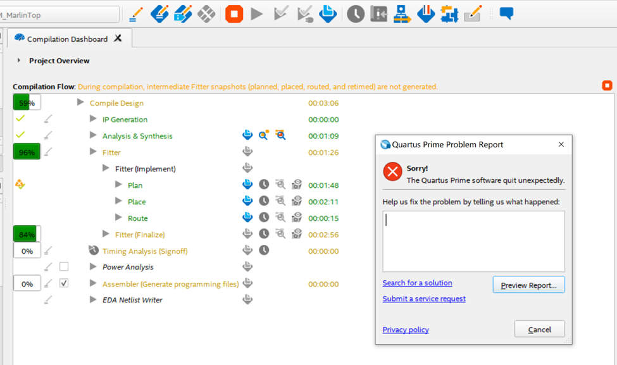Expand the Analysis & Synthesis row
Screen dimensions: 617x365
93,135
